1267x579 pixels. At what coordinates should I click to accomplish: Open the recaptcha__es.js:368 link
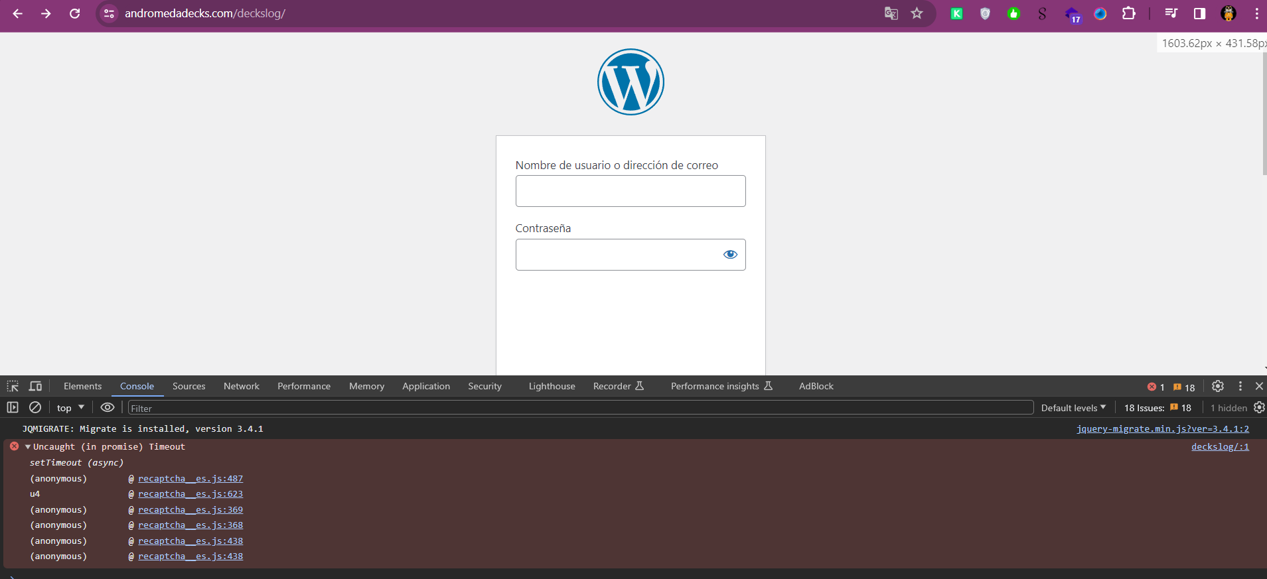(190, 525)
